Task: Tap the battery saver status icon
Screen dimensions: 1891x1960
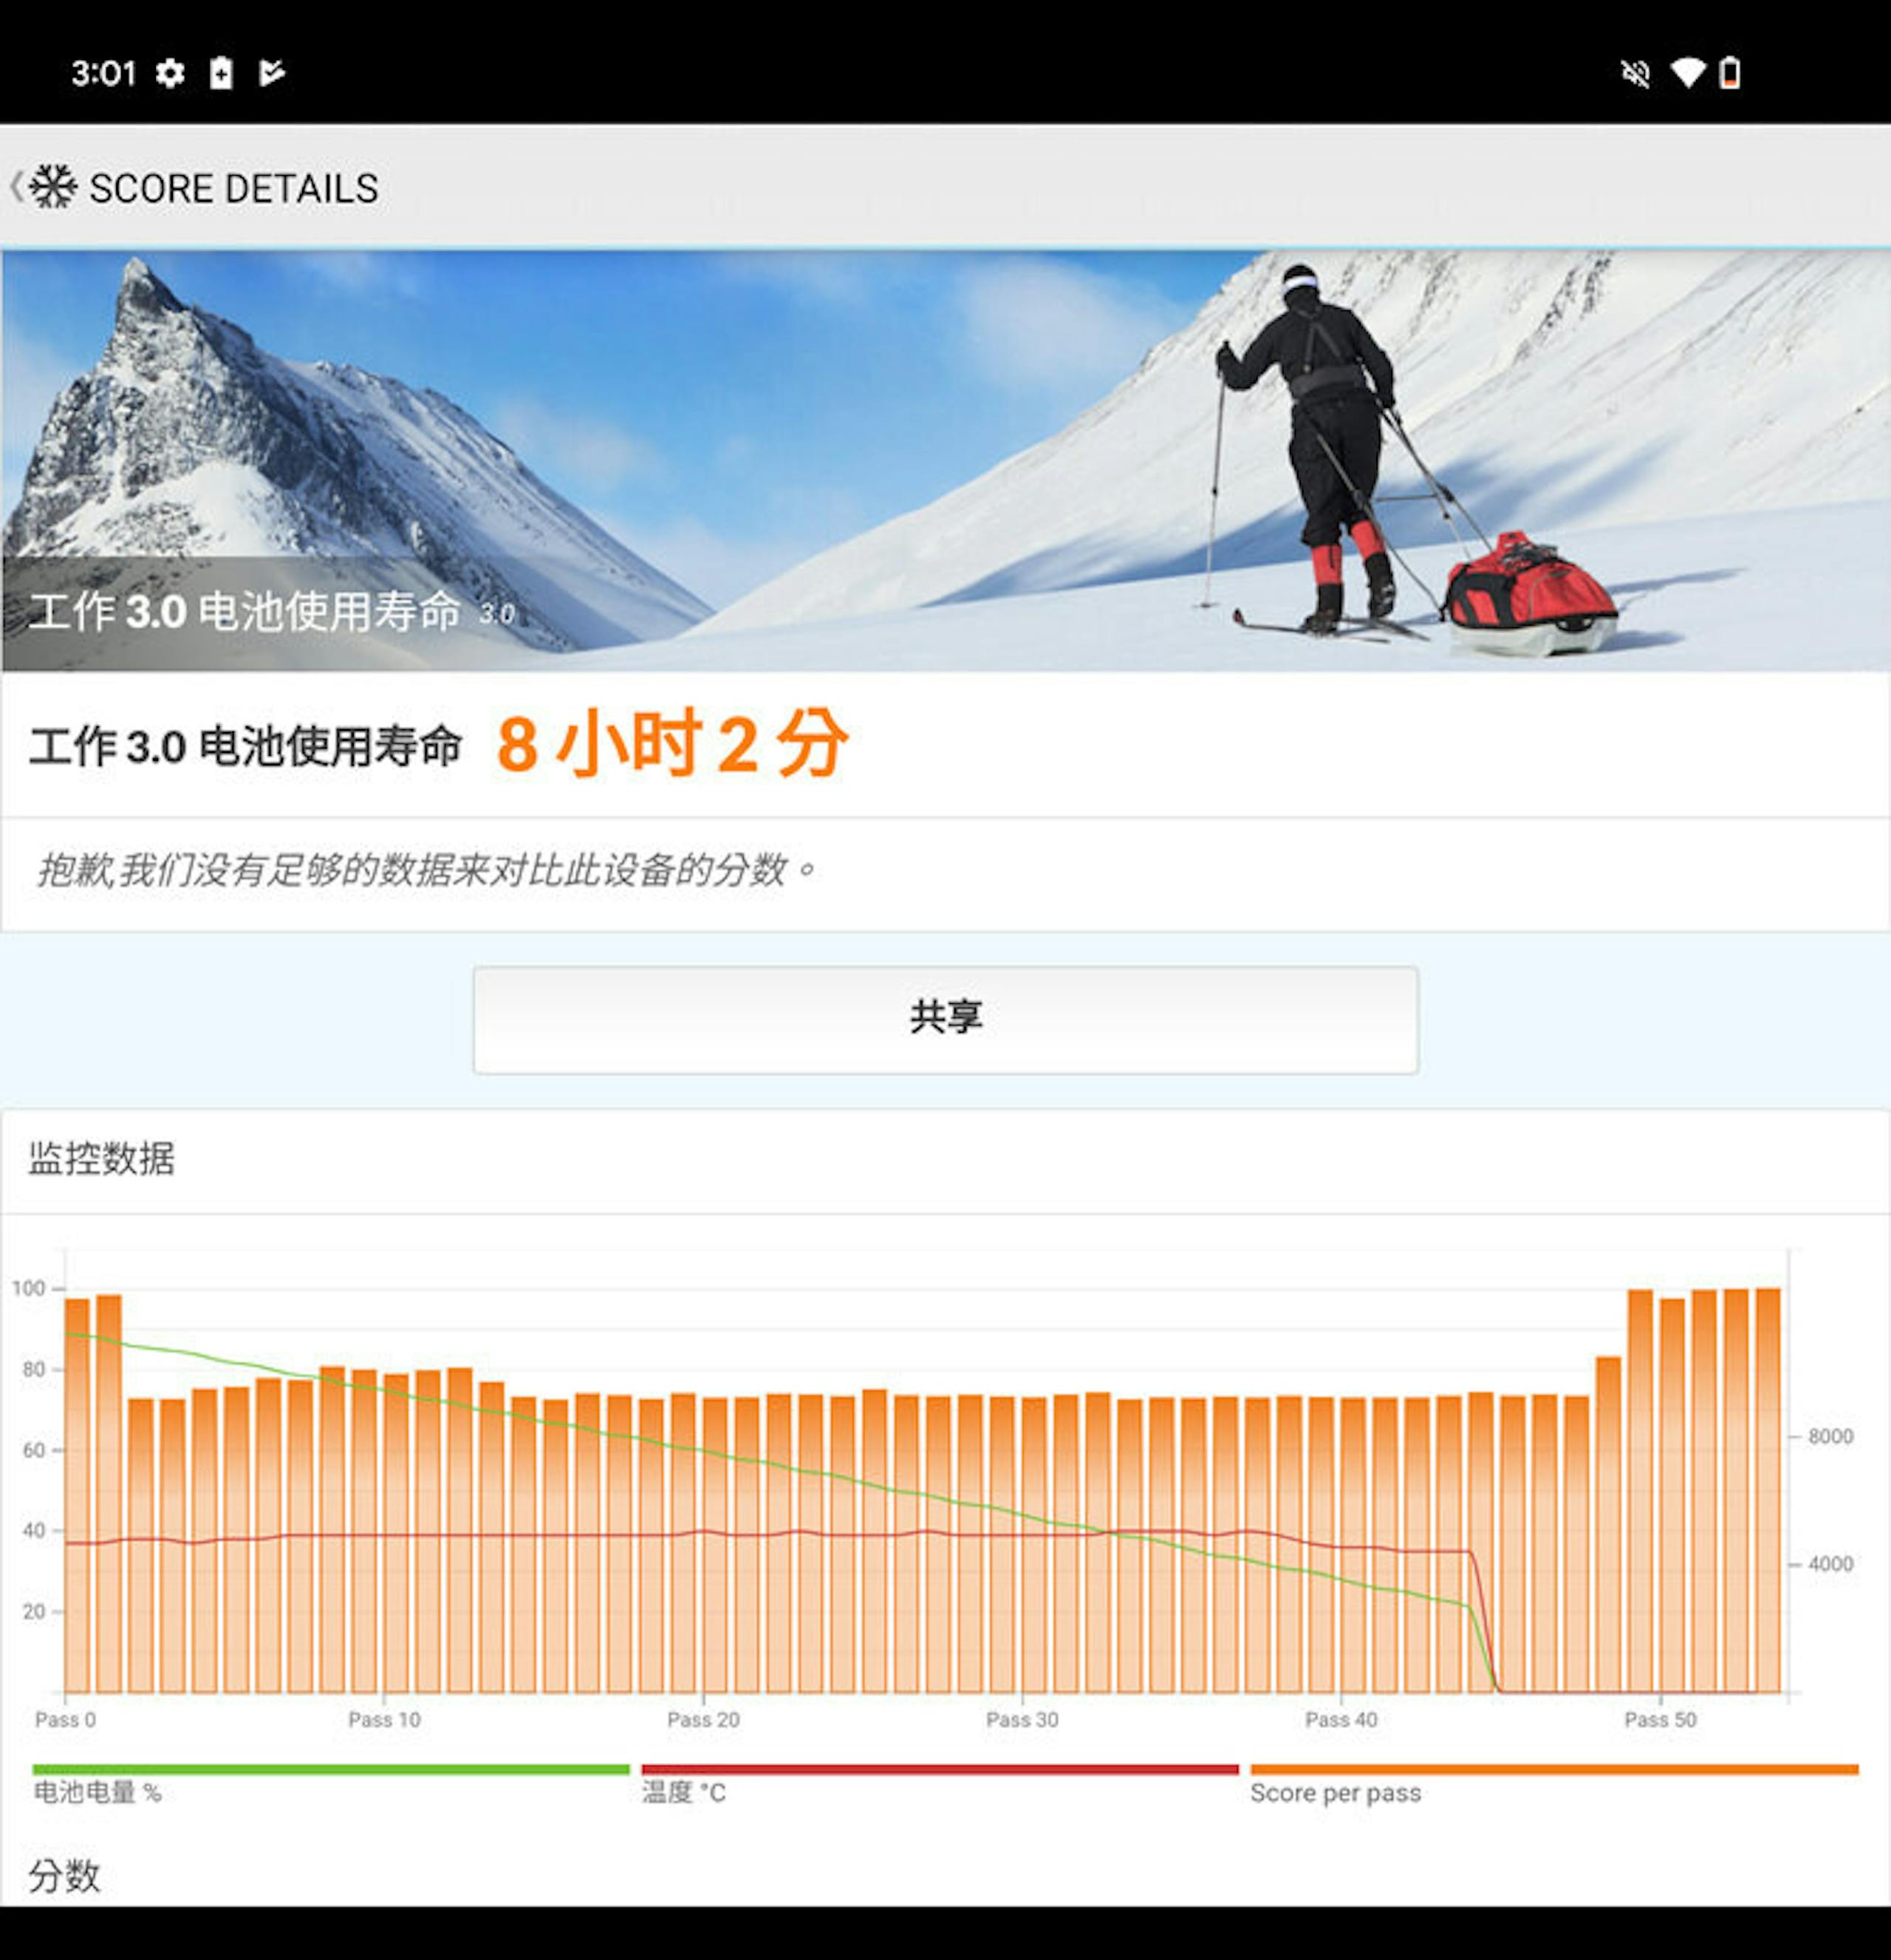Action: (221, 73)
